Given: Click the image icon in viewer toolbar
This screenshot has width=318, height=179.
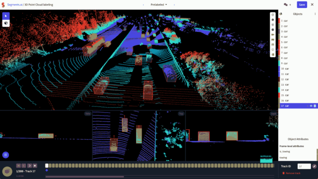Looking at the screenshot, I should [273, 45].
